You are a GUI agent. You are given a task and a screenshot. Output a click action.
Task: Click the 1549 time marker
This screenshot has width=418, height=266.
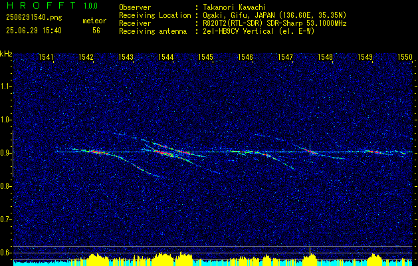click(x=366, y=57)
